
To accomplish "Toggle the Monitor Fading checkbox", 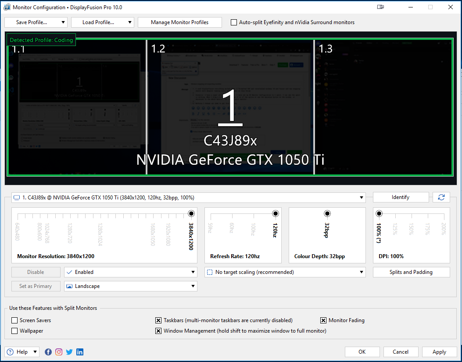I will point(324,320).
